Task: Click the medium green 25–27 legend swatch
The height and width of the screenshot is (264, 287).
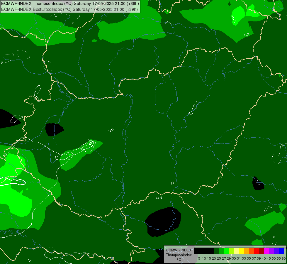Action: coord(222,251)
